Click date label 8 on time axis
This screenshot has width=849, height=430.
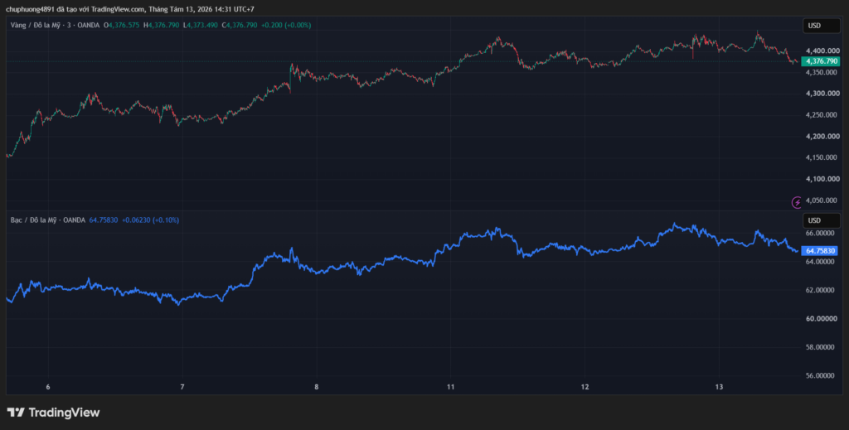pyautogui.click(x=316, y=387)
